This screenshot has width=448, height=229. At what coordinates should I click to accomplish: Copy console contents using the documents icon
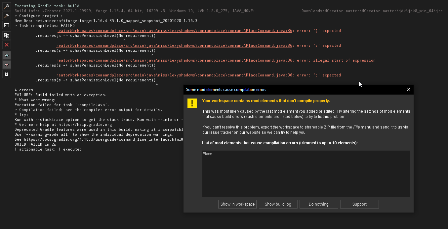tap(7, 35)
